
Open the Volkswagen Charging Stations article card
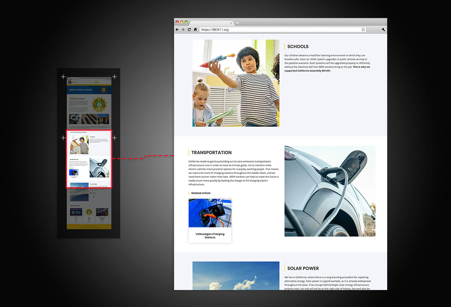tap(210, 236)
